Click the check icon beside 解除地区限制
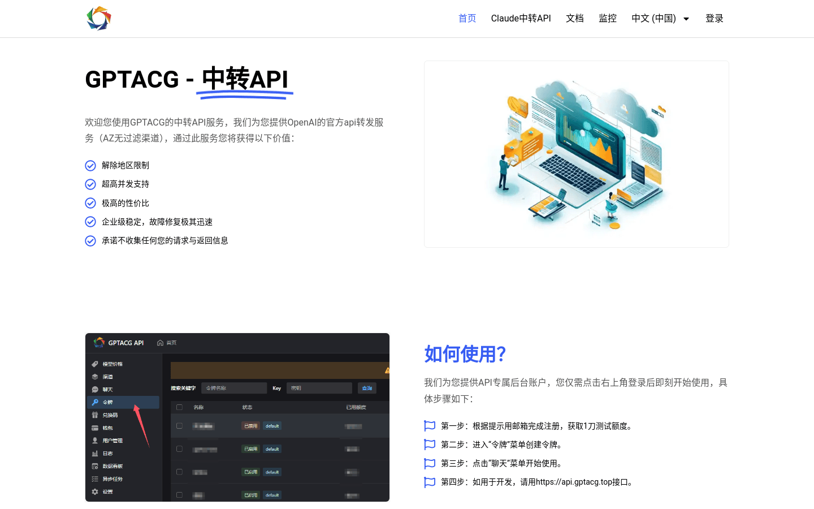The width and height of the screenshot is (814, 509). 90,166
